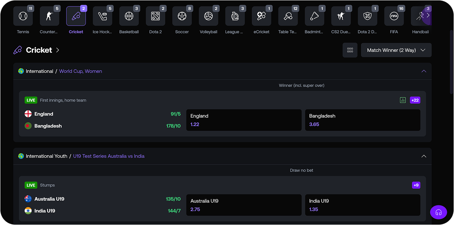Viewport: 454px width, 225px height.
Task: Open the World Cup, Women league link
Action: [81, 71]
